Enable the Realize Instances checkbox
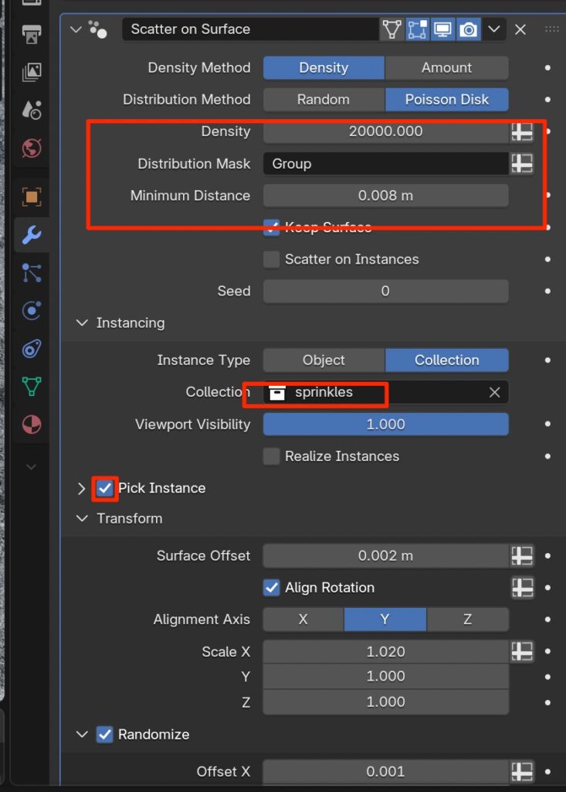566x792 pixels. point(271,456)
